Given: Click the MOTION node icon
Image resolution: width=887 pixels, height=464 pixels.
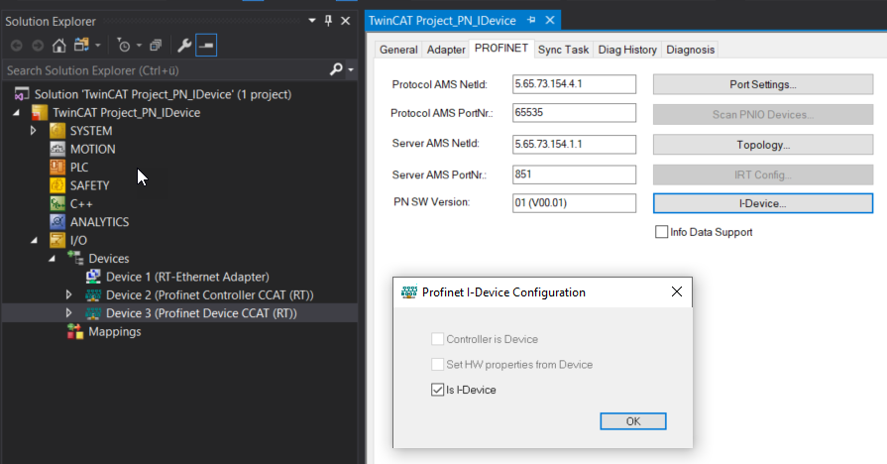Looking at the screenshot, I should (x=57, y=149).
